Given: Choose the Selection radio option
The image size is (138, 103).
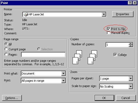Looking at the screenshot, I should (39, 49).
